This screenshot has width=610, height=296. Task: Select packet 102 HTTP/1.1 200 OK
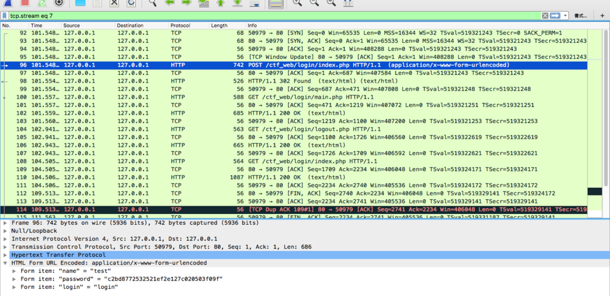294,114
